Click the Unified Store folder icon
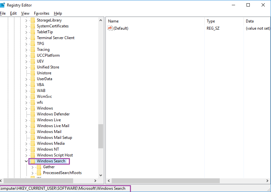 click(x=33, y=67)
